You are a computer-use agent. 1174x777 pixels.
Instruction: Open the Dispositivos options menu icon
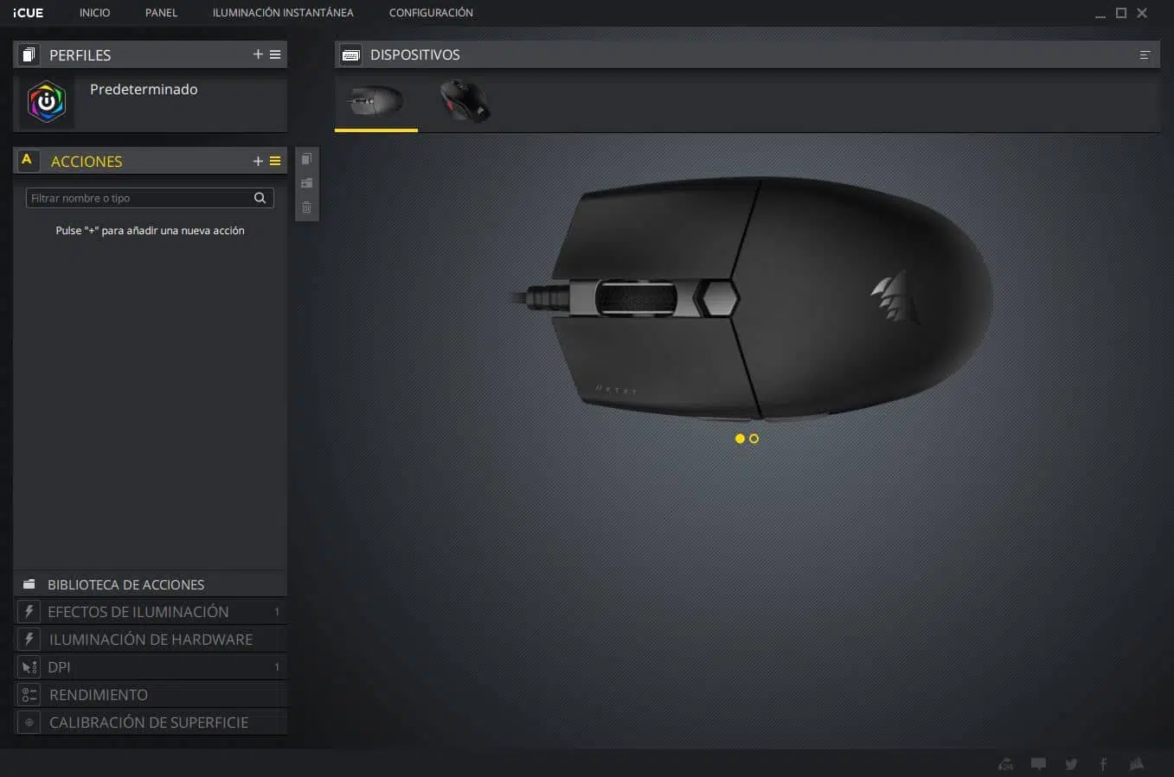[x=1145, y=55]
